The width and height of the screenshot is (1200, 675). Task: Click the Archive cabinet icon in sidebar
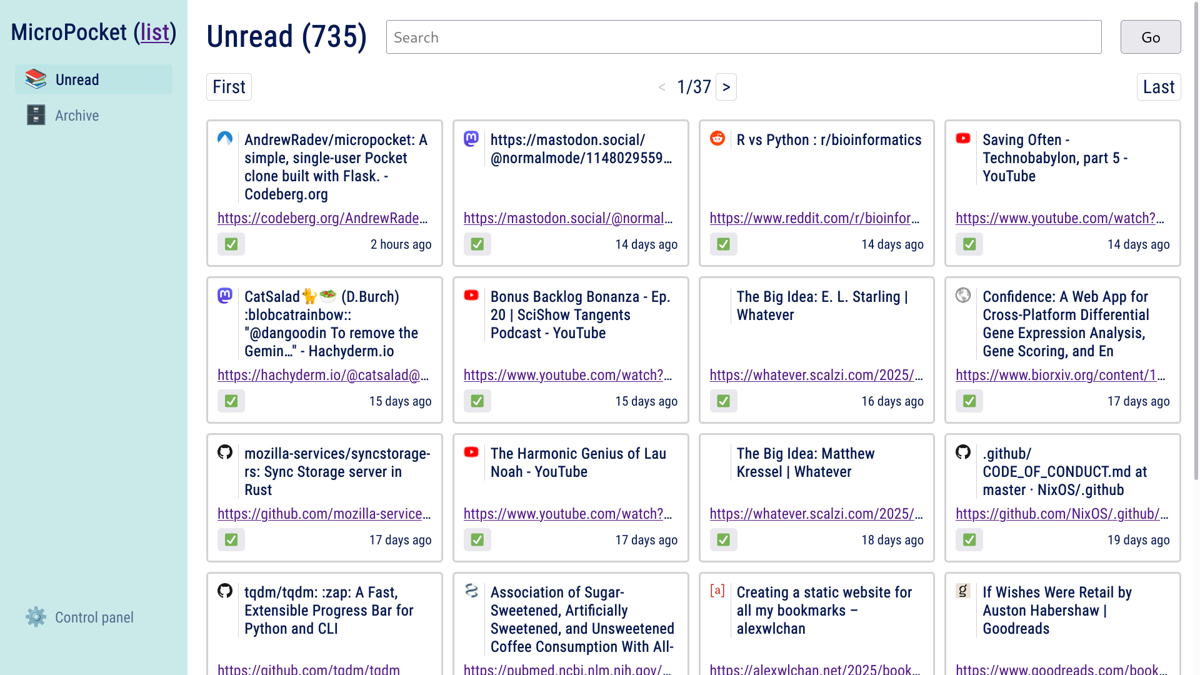[36, 115]
